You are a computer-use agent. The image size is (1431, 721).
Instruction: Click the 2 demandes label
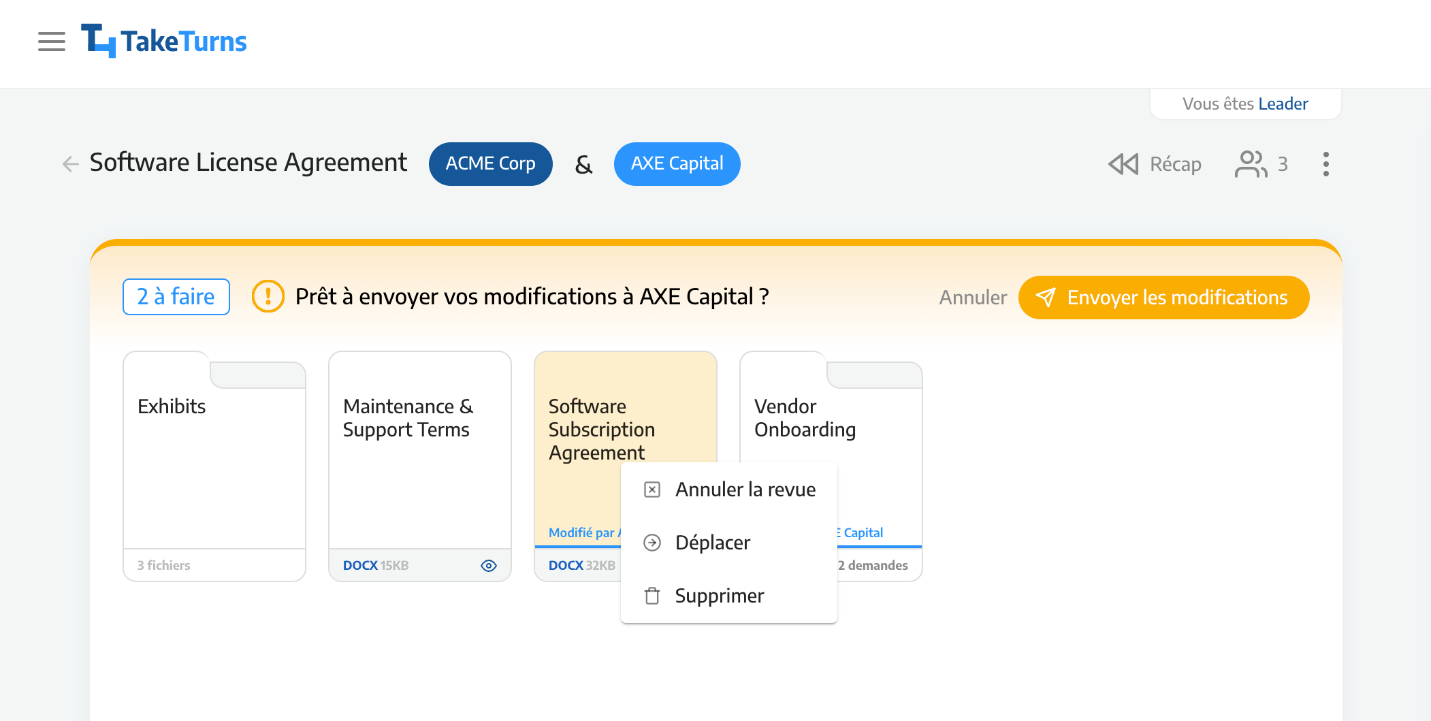tap(873, 566)
